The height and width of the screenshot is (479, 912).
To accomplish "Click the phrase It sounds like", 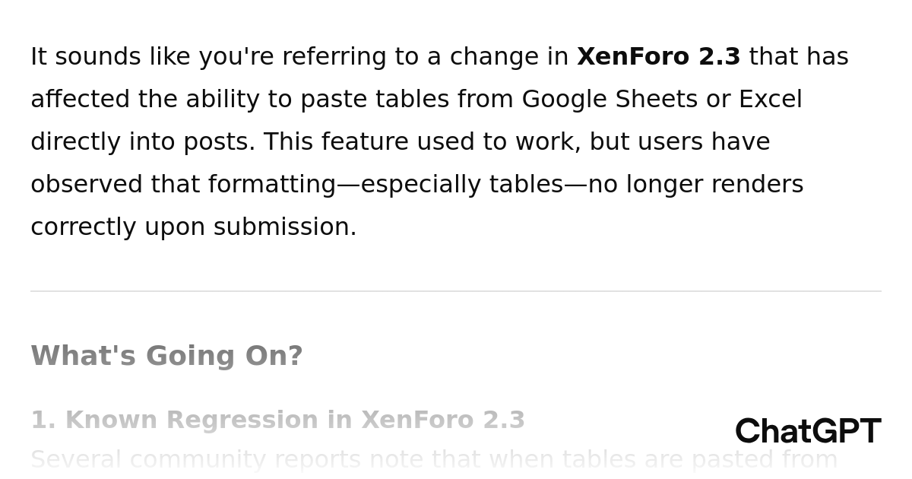I will tap(86, 57).
